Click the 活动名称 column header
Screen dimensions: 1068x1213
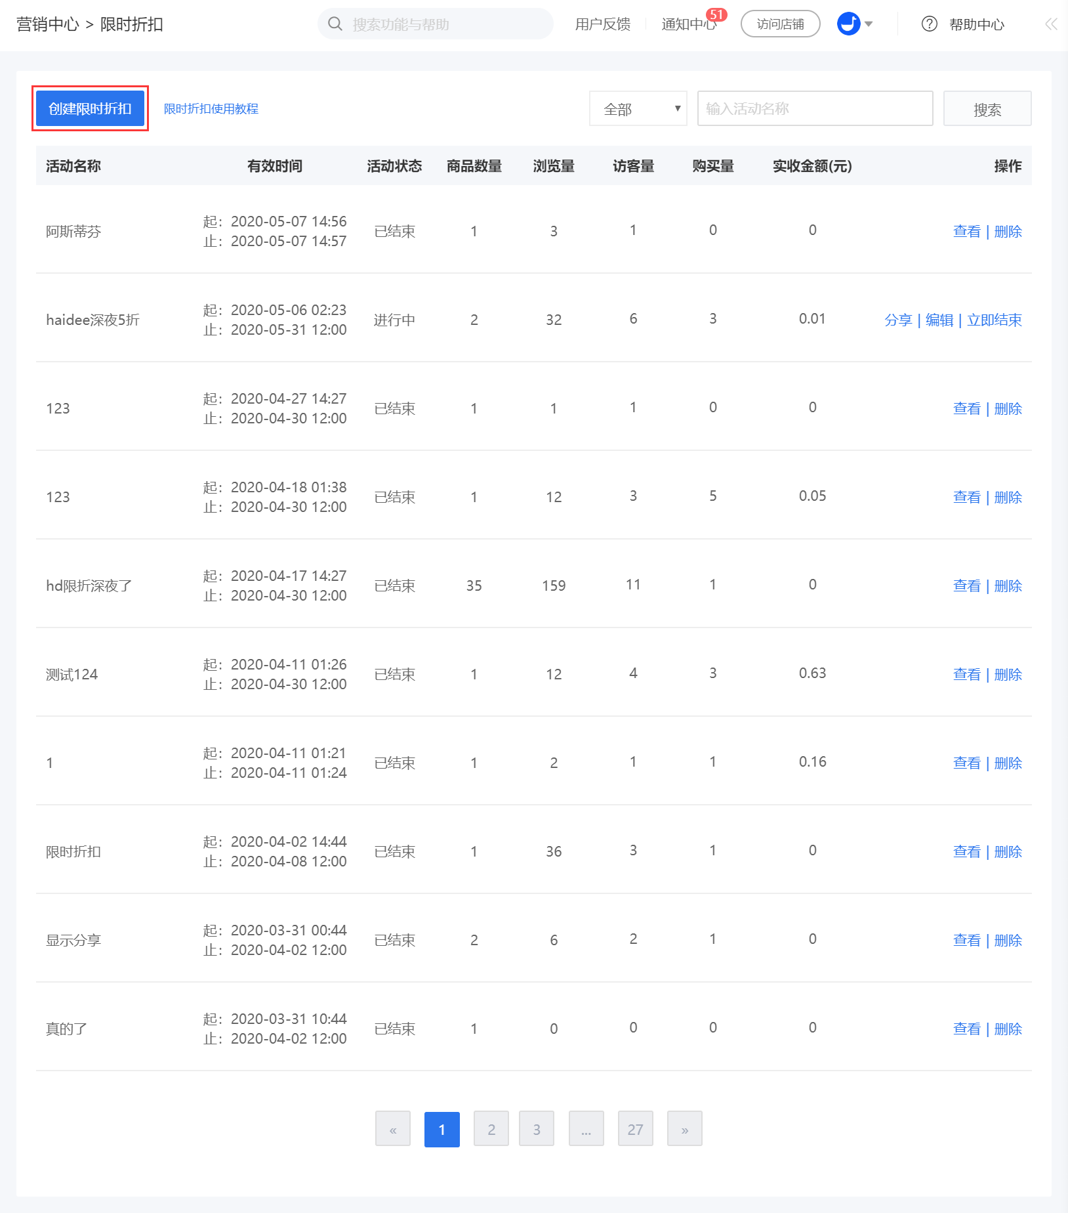click(x=73, y=166)
